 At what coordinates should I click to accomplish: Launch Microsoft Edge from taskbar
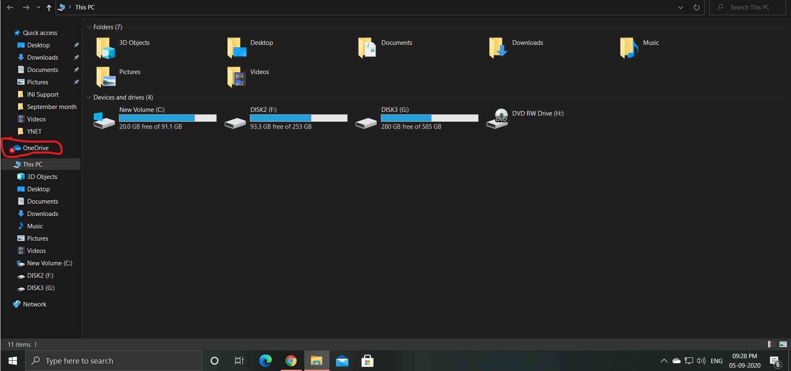tap(265, 361)
